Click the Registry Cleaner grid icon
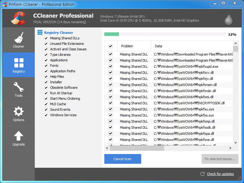 (40, 32)
